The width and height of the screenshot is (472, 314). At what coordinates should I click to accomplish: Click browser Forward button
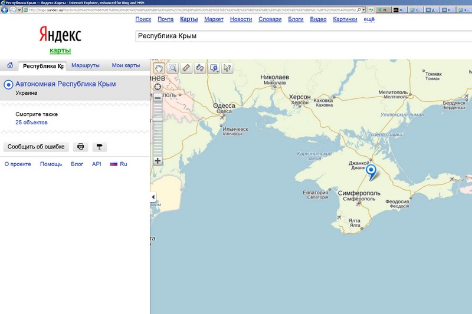point(12,10)
